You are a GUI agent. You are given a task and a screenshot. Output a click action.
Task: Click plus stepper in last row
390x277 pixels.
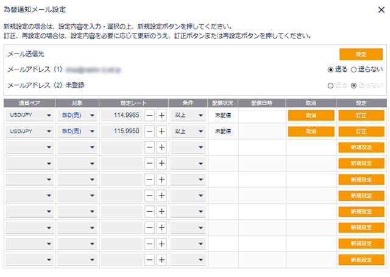[161, 260]
